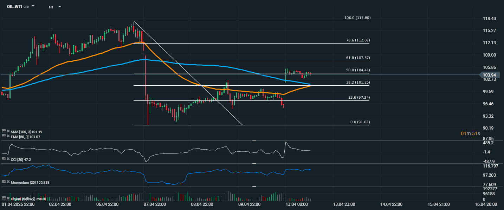Grab the CCI panel resize handle

tap(254, 141)
